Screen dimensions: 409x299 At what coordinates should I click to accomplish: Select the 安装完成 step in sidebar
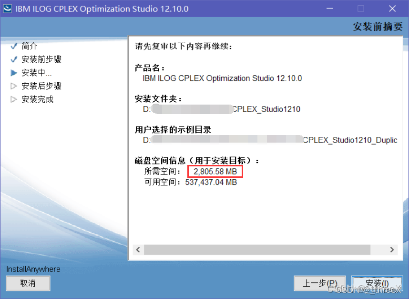click(x=37, y=99)
